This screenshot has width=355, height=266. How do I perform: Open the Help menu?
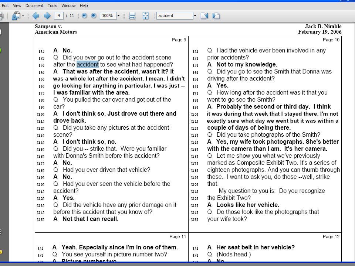click(x=84, y=6)
